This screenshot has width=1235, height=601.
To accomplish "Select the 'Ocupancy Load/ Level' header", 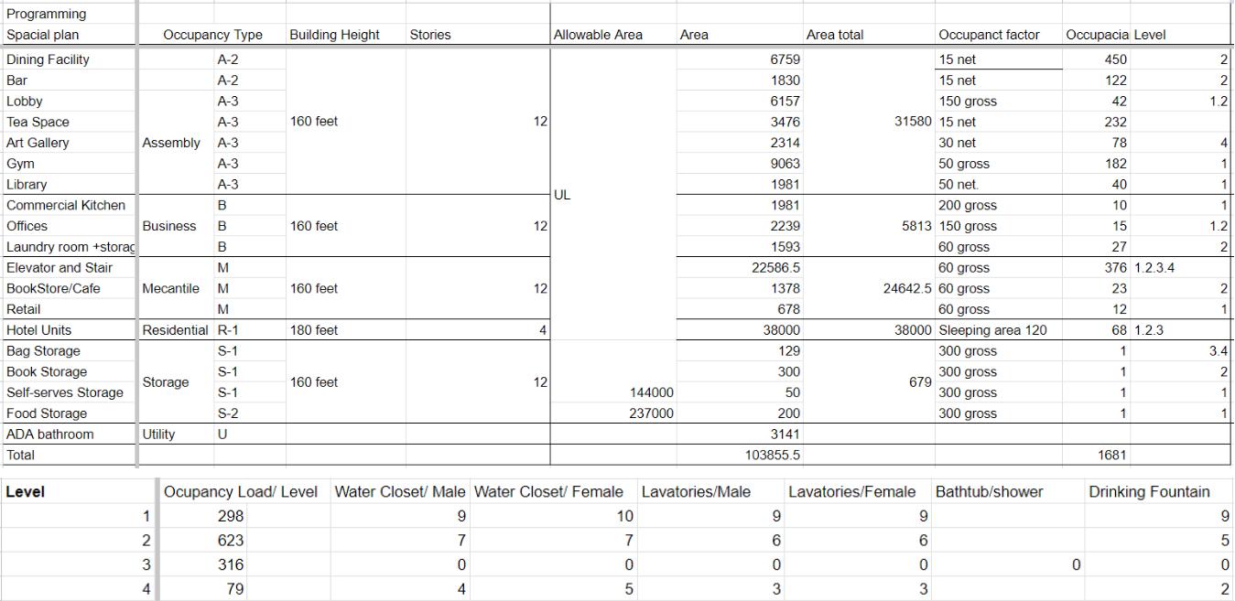I will 244,492.
